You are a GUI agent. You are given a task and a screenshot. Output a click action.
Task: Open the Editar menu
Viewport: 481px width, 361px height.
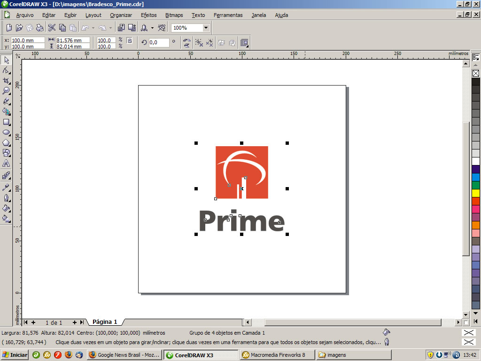[x=49, y=15]
